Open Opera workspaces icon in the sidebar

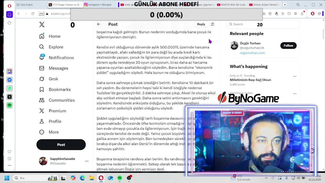click(9, 14)
